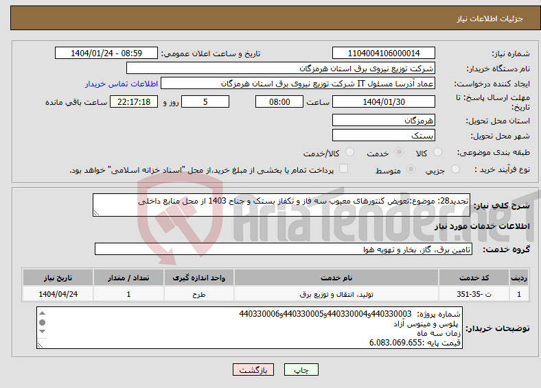Viewport: 541px width, 388px height.
Task: Click the remaining days field showing 5
Action: pyautogui.click(x=205, y=101)
